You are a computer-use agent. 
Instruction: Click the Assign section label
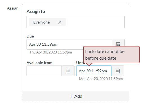tap(13, 8)
